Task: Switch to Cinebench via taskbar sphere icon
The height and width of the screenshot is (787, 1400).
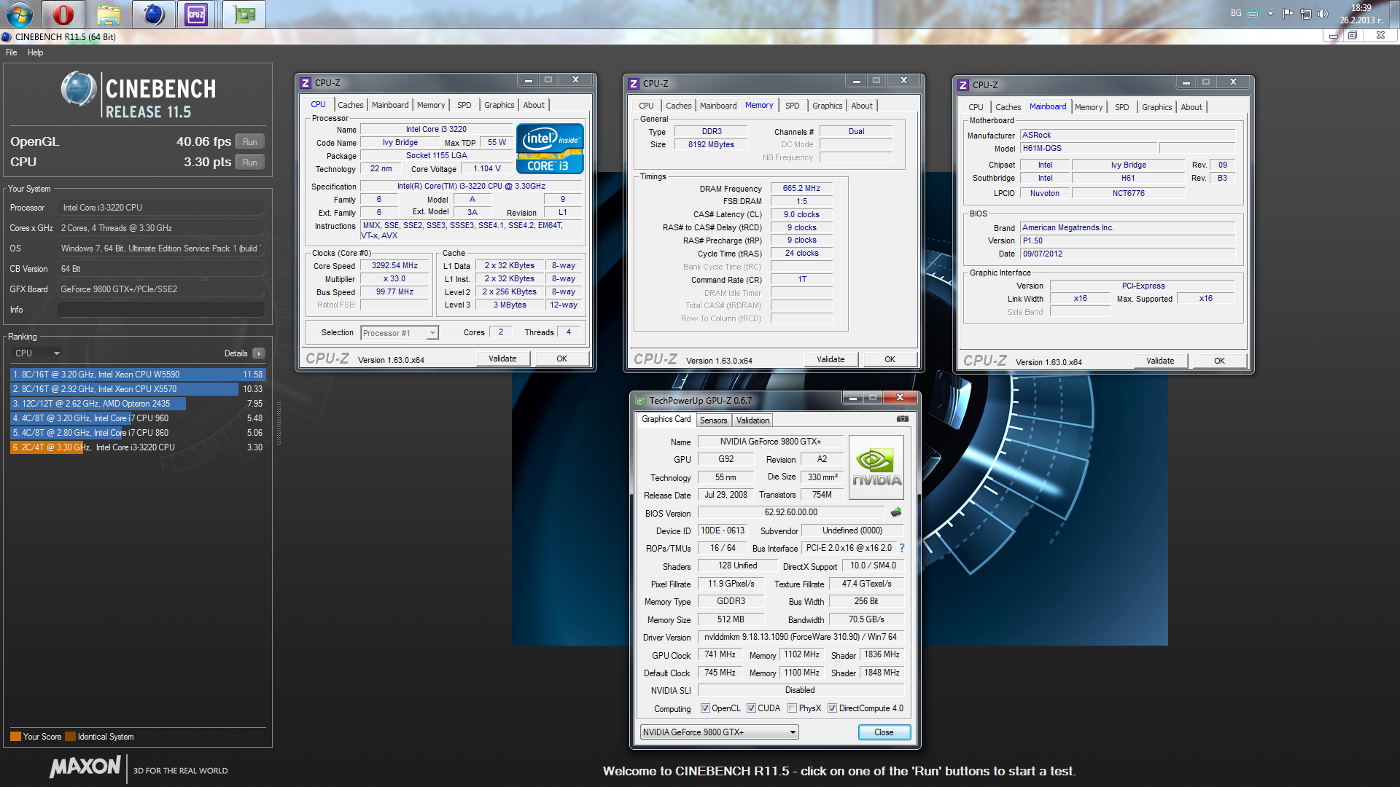Action: tap(154, 14)
